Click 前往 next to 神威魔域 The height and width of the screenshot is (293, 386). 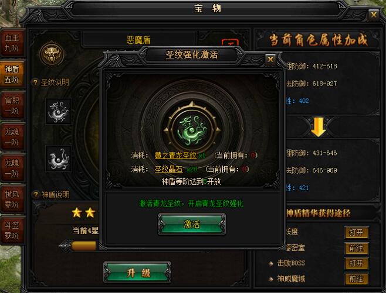(x=356, y=279)
